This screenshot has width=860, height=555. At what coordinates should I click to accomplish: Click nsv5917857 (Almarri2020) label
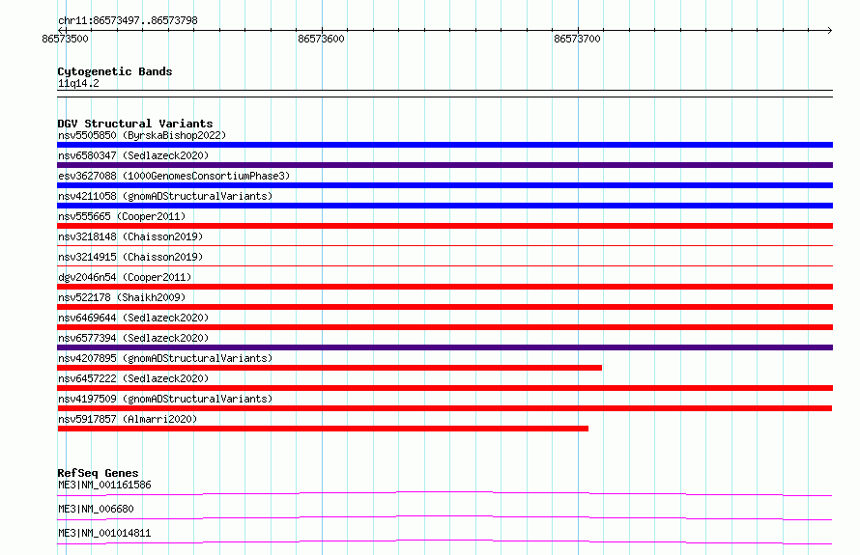click(x=128, y=419)
